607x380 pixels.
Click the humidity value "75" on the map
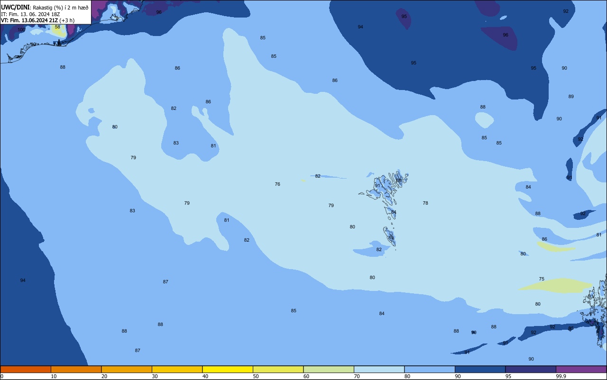tap(542, 279)
